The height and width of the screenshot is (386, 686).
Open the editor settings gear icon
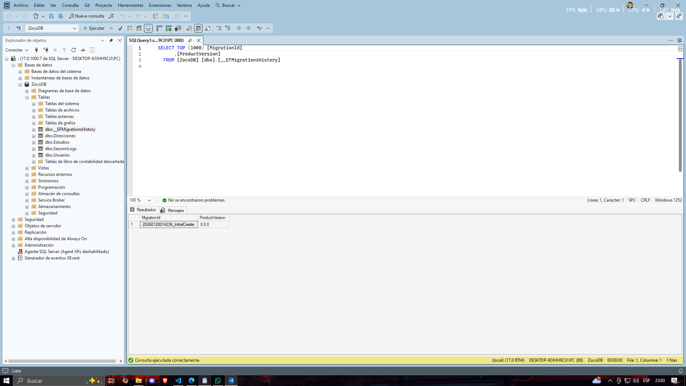click(x=680, y=40)
